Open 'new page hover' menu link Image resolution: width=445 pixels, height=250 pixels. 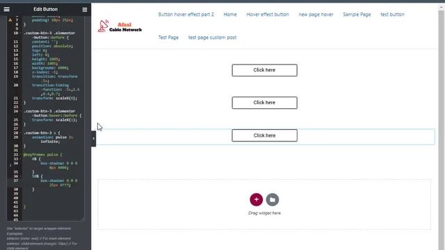316,15
